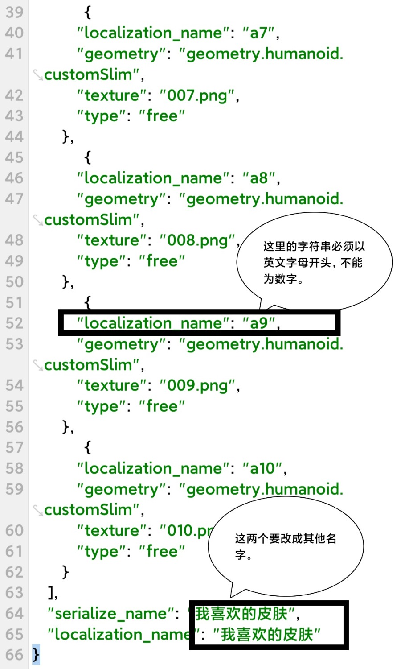Click line number 66 in the gutter
The image size is (409, 669).
[x=14, y=655]
